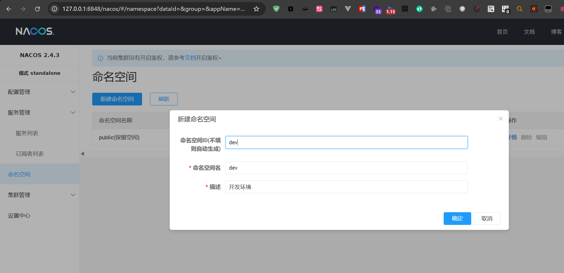
Task: Open the orange magnifier search extension
Action: pos(519,9)
